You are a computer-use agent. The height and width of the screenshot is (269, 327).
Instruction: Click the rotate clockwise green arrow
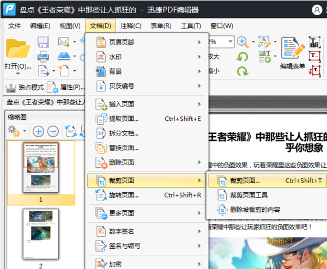243,71
